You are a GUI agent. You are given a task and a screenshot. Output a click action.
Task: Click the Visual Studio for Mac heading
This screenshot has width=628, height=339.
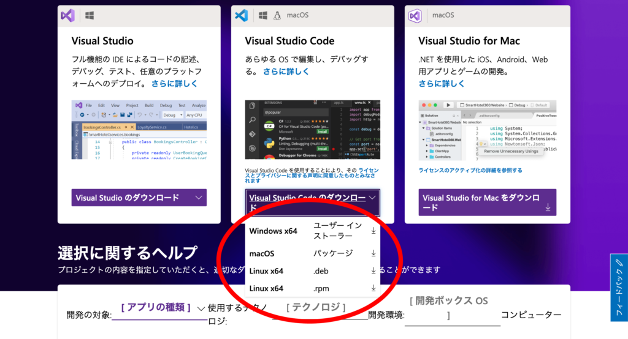click(469, 41)
